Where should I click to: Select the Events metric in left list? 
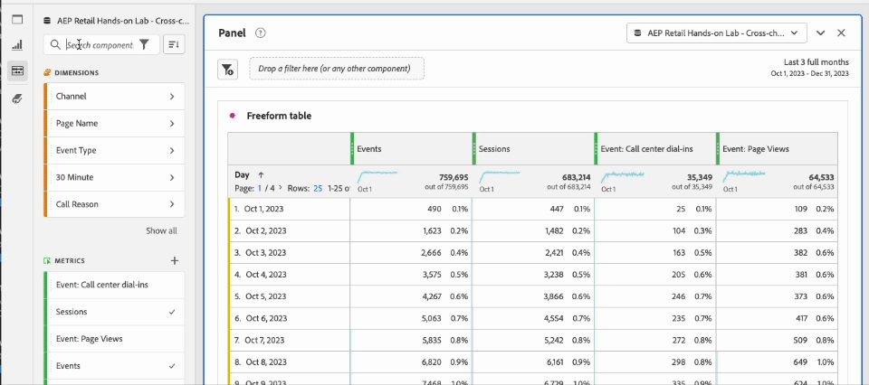pos(114,366)
